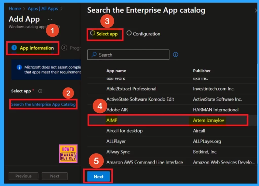This screenshot has height=186, width=259.
Task: Click in the Search input field
Action: pyautogui.click(x=128, y=55)
